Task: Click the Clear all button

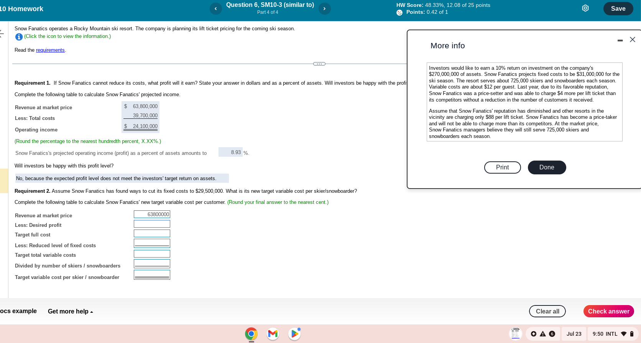Action: [547, 311]
